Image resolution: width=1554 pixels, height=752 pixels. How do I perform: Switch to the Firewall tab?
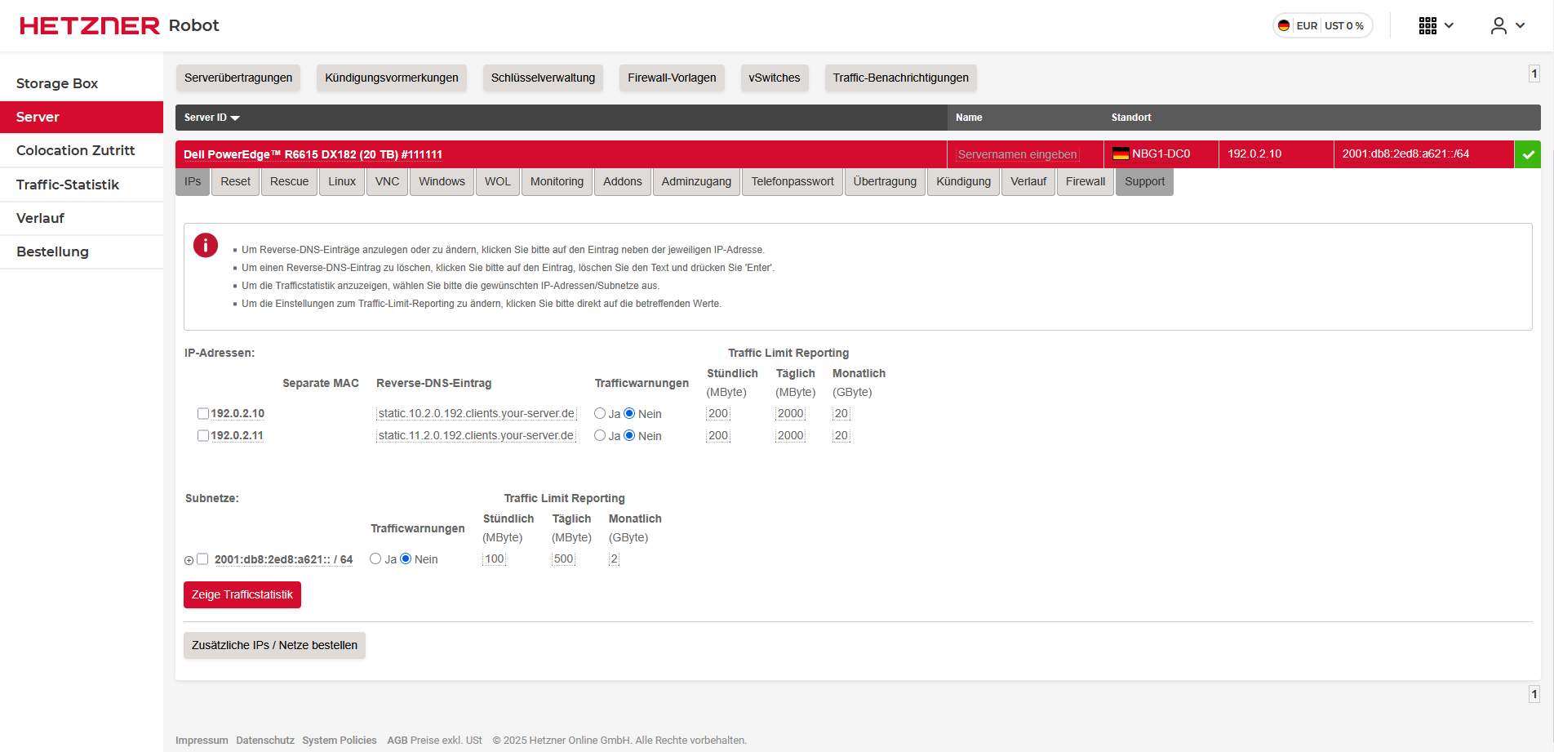[1085, 181]
